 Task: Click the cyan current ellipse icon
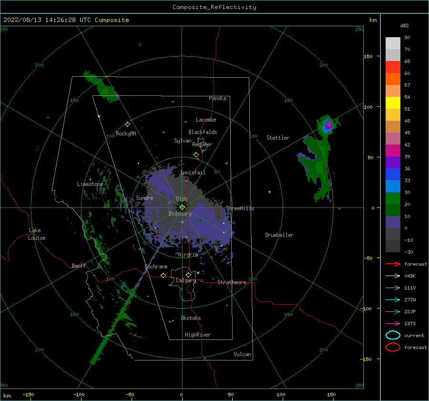(x=393, y=335)
